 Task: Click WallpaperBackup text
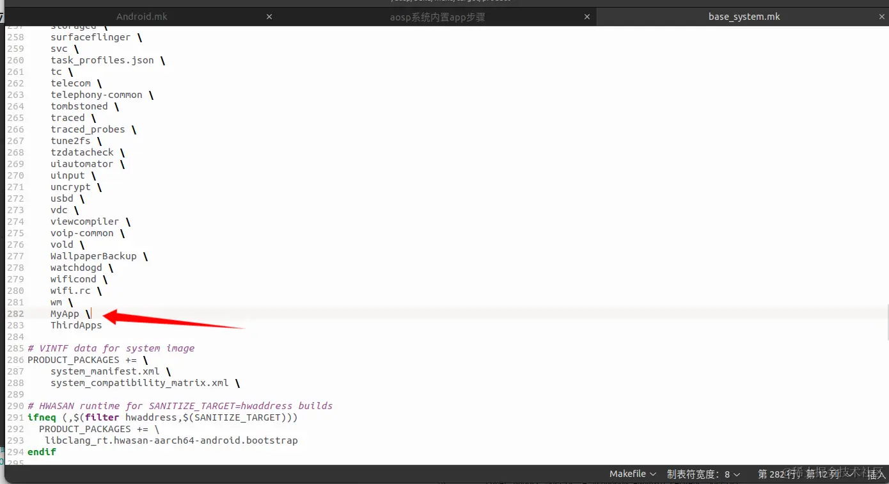(93, 256)
